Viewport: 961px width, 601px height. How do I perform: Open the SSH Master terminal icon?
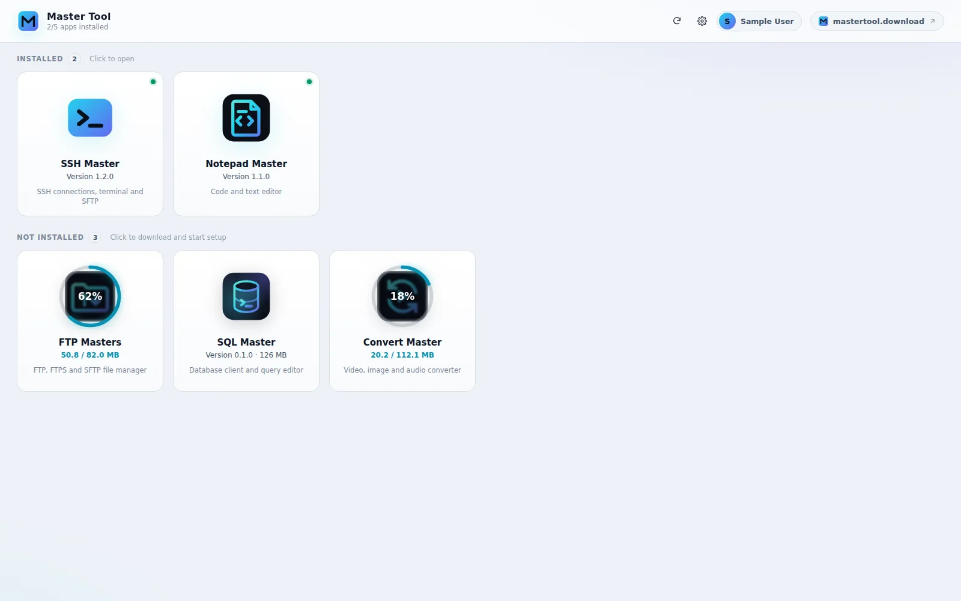(90, 118)
